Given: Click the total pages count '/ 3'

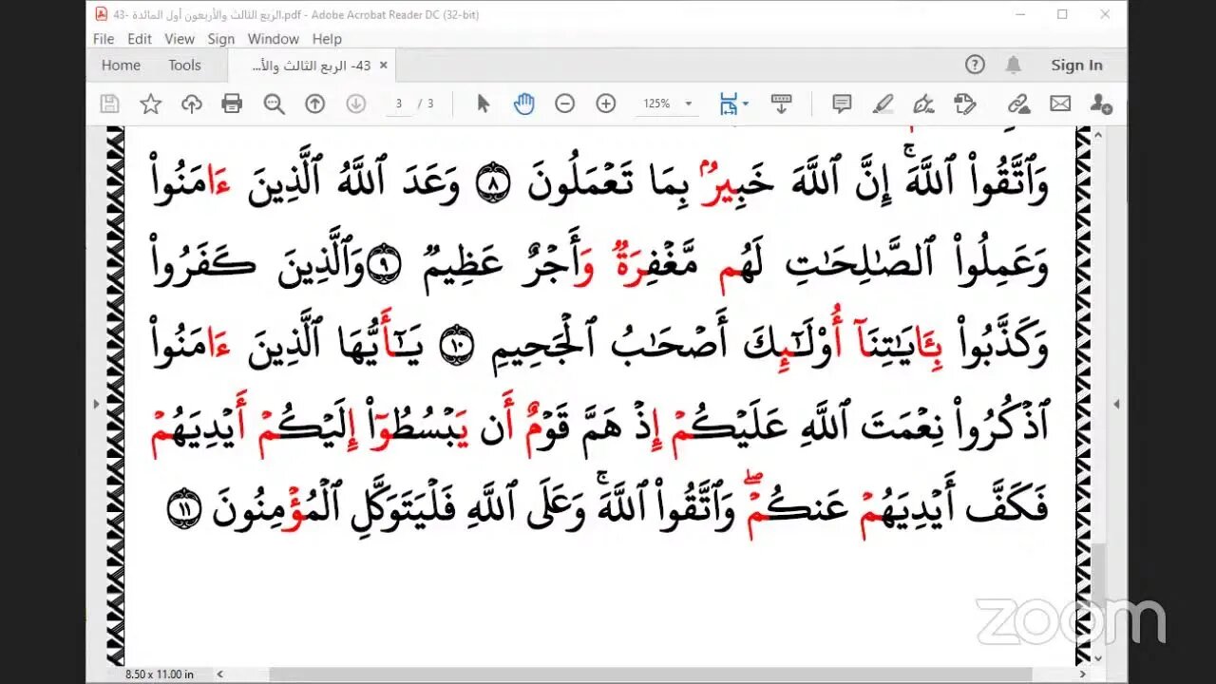Looking at the screenshot, I should (x=426, y=104).
